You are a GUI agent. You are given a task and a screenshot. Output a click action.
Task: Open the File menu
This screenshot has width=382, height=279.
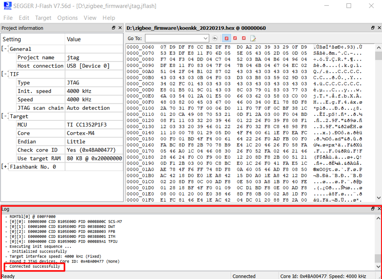(x=8, y=18)
